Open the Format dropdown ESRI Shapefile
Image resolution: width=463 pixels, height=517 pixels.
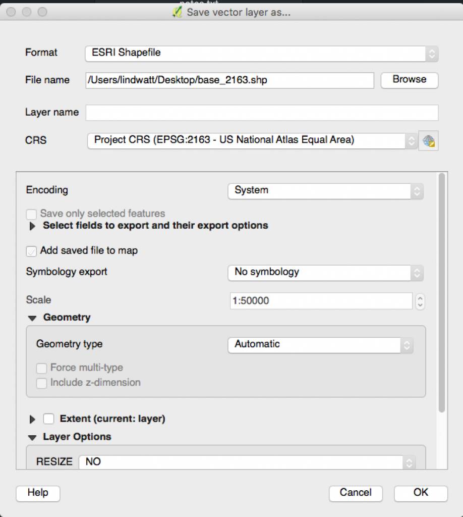click(261, 54)
